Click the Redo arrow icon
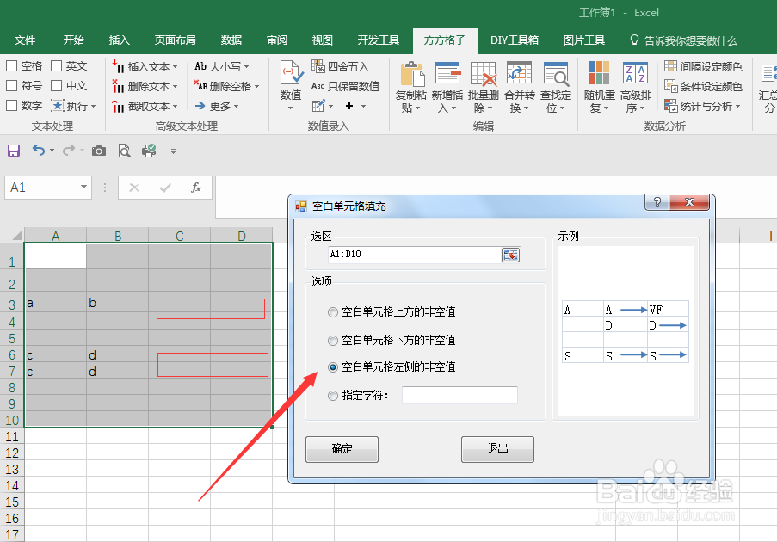Viewport: 777px width, 542px height. (69, 150)
